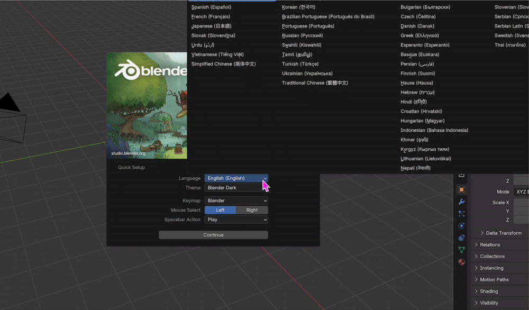The width and height of the screenshot is (529, 310).
Task: Choose Ukrainian (Українська) language
Action: pyautogui.click(x=307, y=73)
